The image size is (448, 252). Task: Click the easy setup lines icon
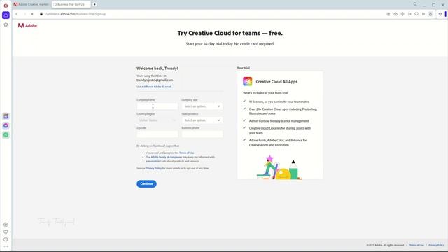(423, 14)
